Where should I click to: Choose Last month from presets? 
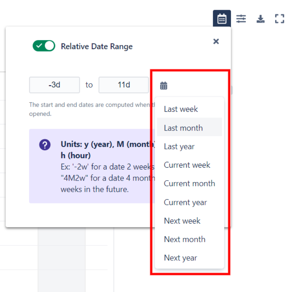[x=183, y=128]
